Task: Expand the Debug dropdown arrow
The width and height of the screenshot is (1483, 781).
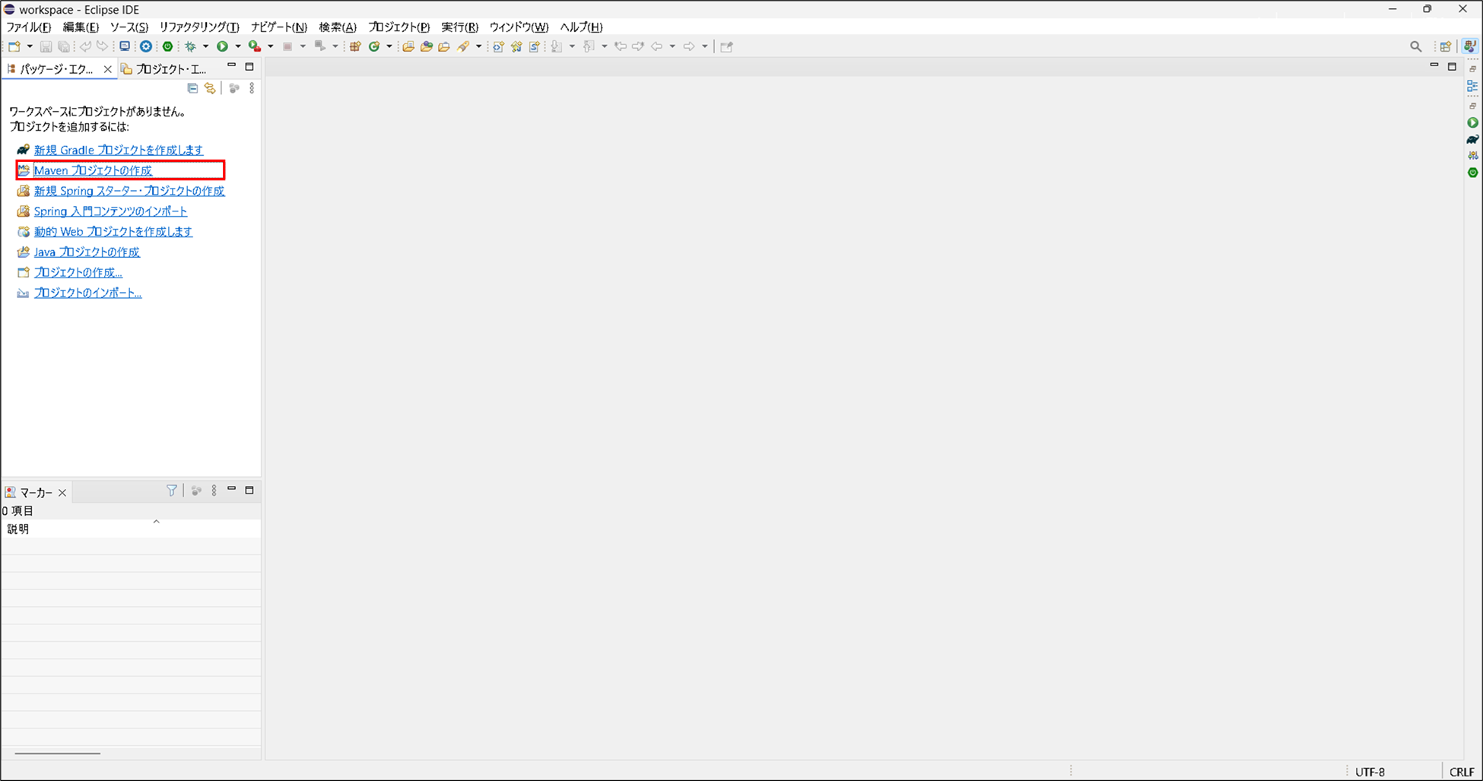Action: click(x=205, y=46)
